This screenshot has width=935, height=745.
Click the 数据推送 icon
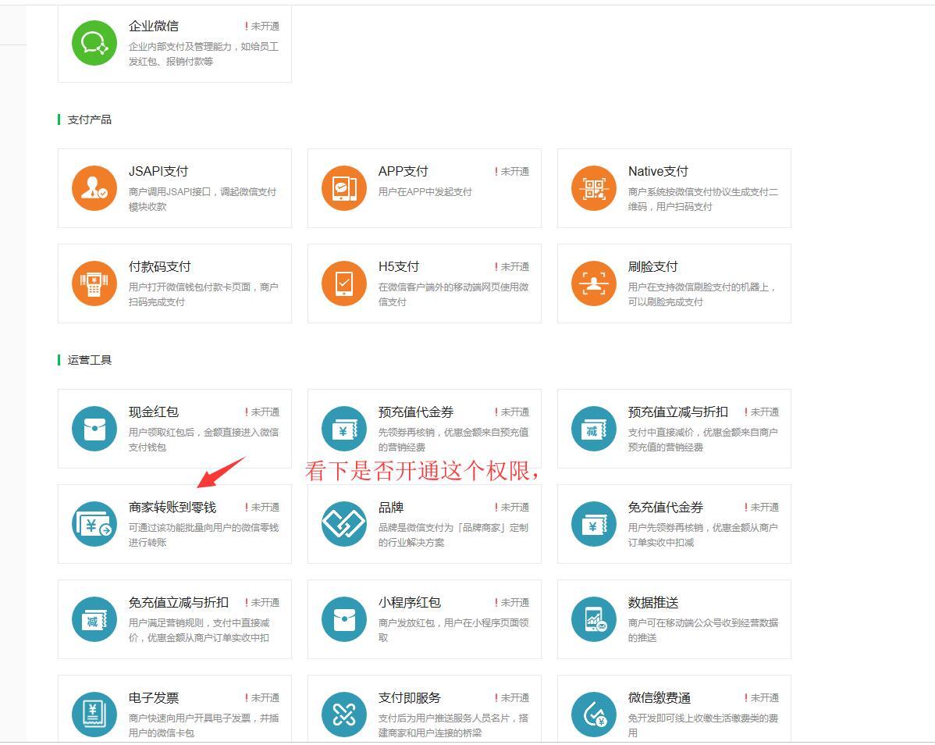tap(594, 619)
